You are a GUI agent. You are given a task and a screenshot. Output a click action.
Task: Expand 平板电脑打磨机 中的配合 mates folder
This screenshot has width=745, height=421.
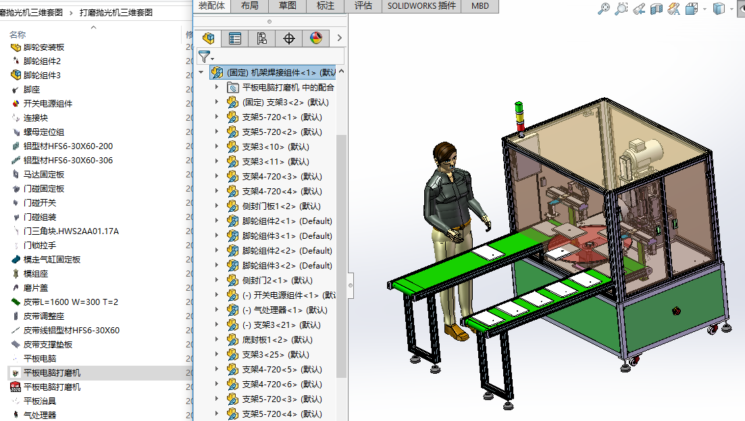[217, 87]
